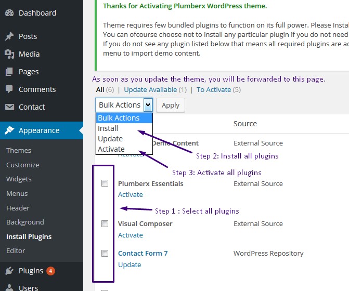The width and height of the screenshot is (349, 291).
Task: Click the Plugins update count badge
Action: (x=50, y=271)
